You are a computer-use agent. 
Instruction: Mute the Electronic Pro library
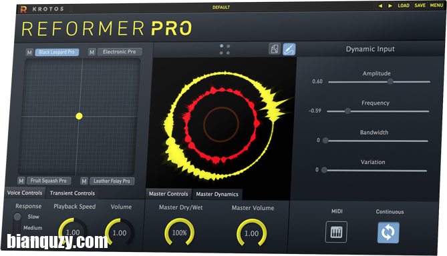(x=92, y=52)
